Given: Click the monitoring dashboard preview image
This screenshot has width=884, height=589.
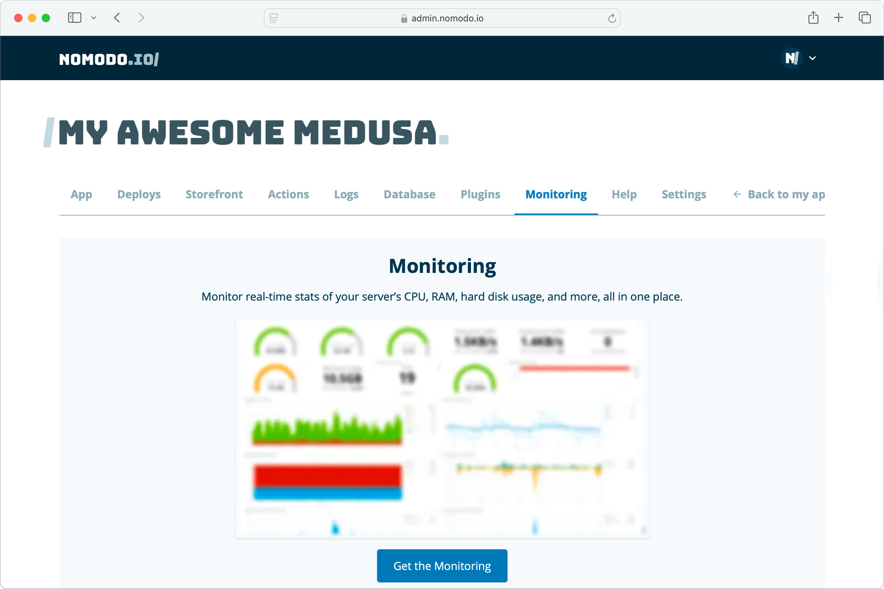Looking at the screenshot, I should tap(442, 426).
